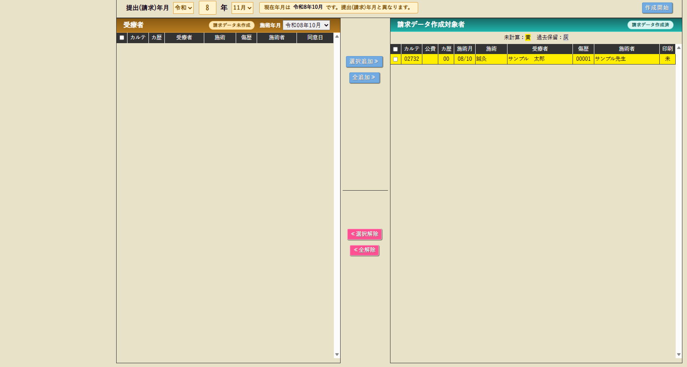
Task: Click up arrow of 請求データ作成対象者 scrollbar
Action: tap(679, 48)
